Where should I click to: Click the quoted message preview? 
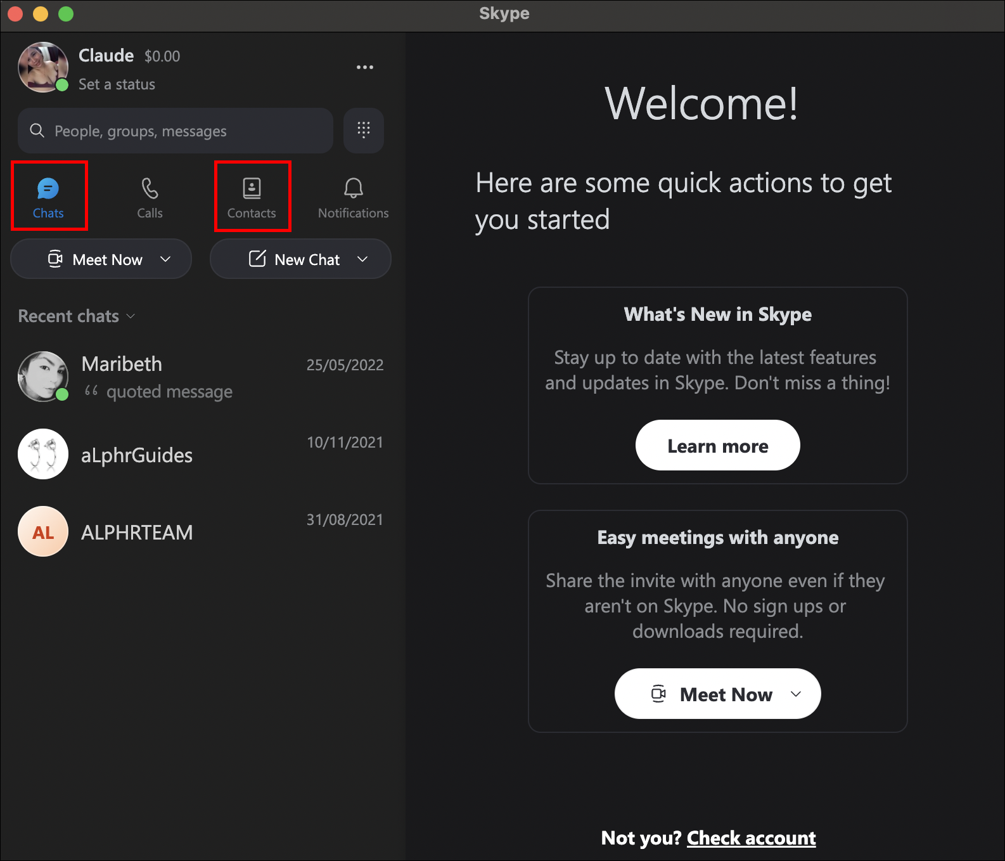158,392
